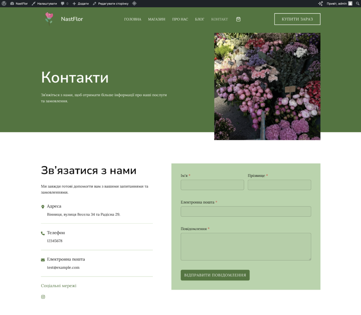The height and width of the screenshot is (315, 361).
Task: Click the phone icon beside Телефон
Action: (x=43, y=233)
